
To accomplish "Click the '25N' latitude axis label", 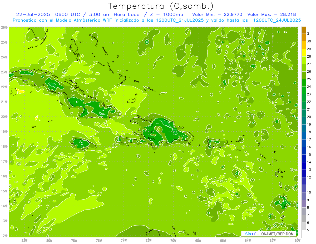I will (x=4, y=42).
